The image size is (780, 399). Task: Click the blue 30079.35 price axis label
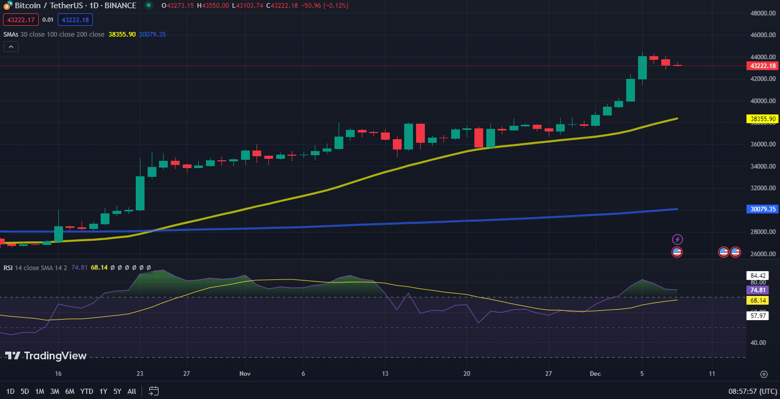point(761,209)
